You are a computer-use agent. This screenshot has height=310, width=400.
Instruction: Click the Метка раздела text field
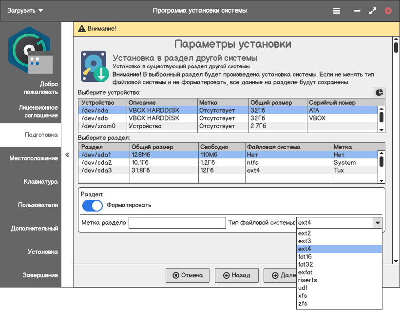tap(171, 223)
